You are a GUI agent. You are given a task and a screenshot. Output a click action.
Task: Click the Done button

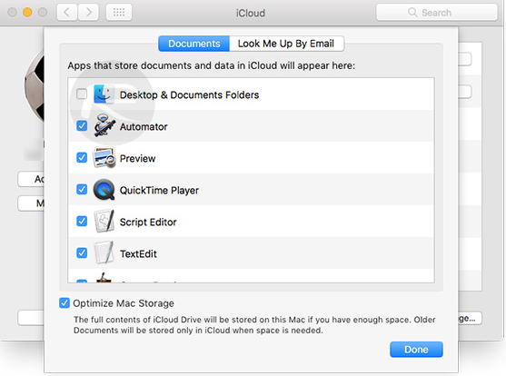coord(416,350)
